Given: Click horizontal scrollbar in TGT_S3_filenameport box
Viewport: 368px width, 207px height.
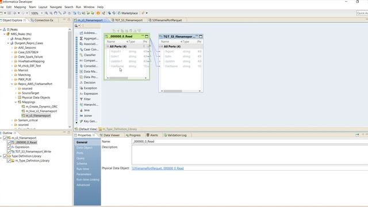Looking at the screenshot, I should 172,91.
